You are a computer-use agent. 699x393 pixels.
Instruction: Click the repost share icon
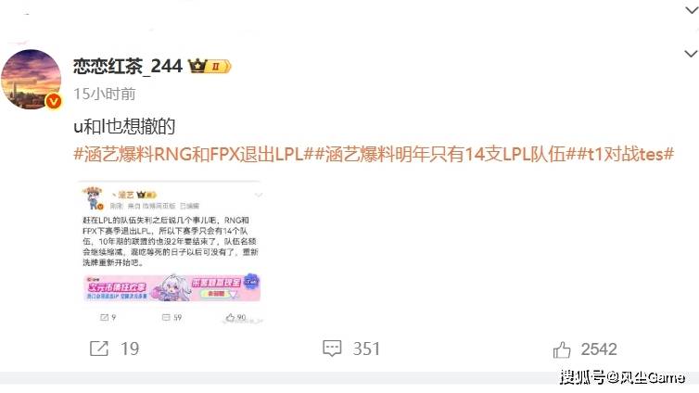click(99, 349)
